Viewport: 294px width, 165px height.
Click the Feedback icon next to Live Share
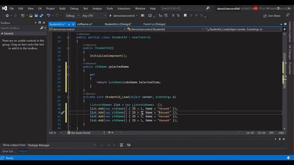pos(288,15)
